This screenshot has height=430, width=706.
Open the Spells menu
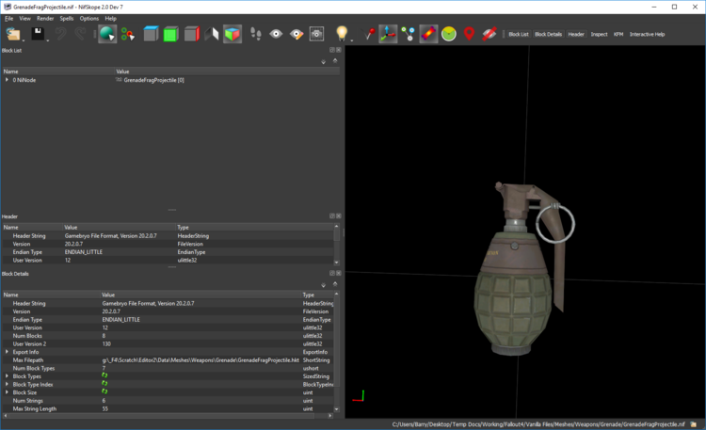[x=67, y=19]
